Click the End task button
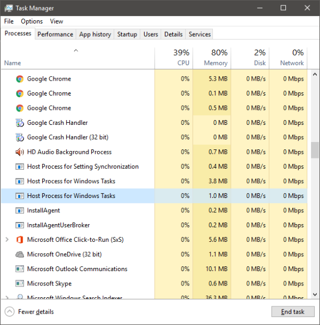Image resolution: width=320 pixels, height=325 pixels. (x=293, y=312)
